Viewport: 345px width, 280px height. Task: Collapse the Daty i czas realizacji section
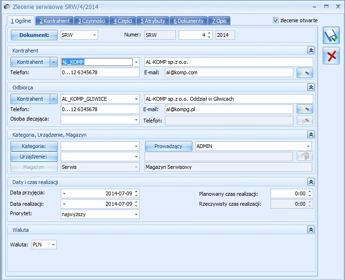coord(311,182)
